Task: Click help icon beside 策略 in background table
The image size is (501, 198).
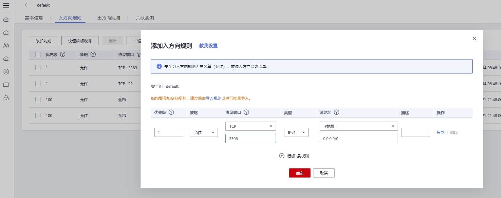Action: 93,54
